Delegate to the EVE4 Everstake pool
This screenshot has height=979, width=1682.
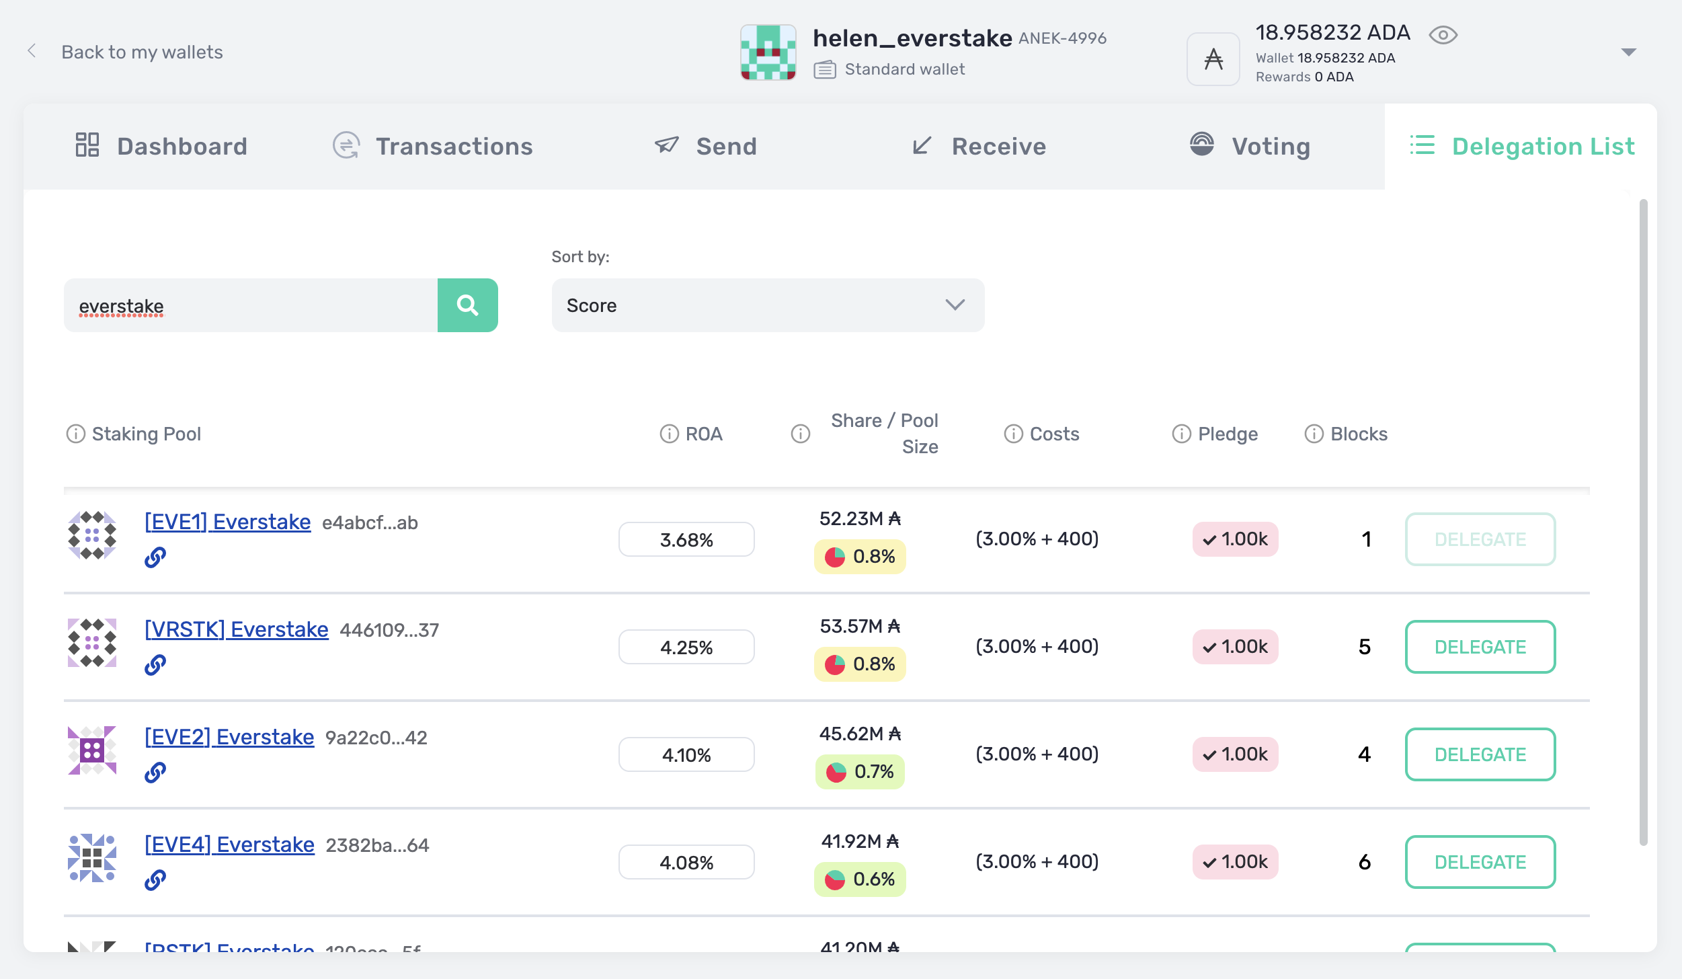pyautogui.click(x=1480, y=862)
